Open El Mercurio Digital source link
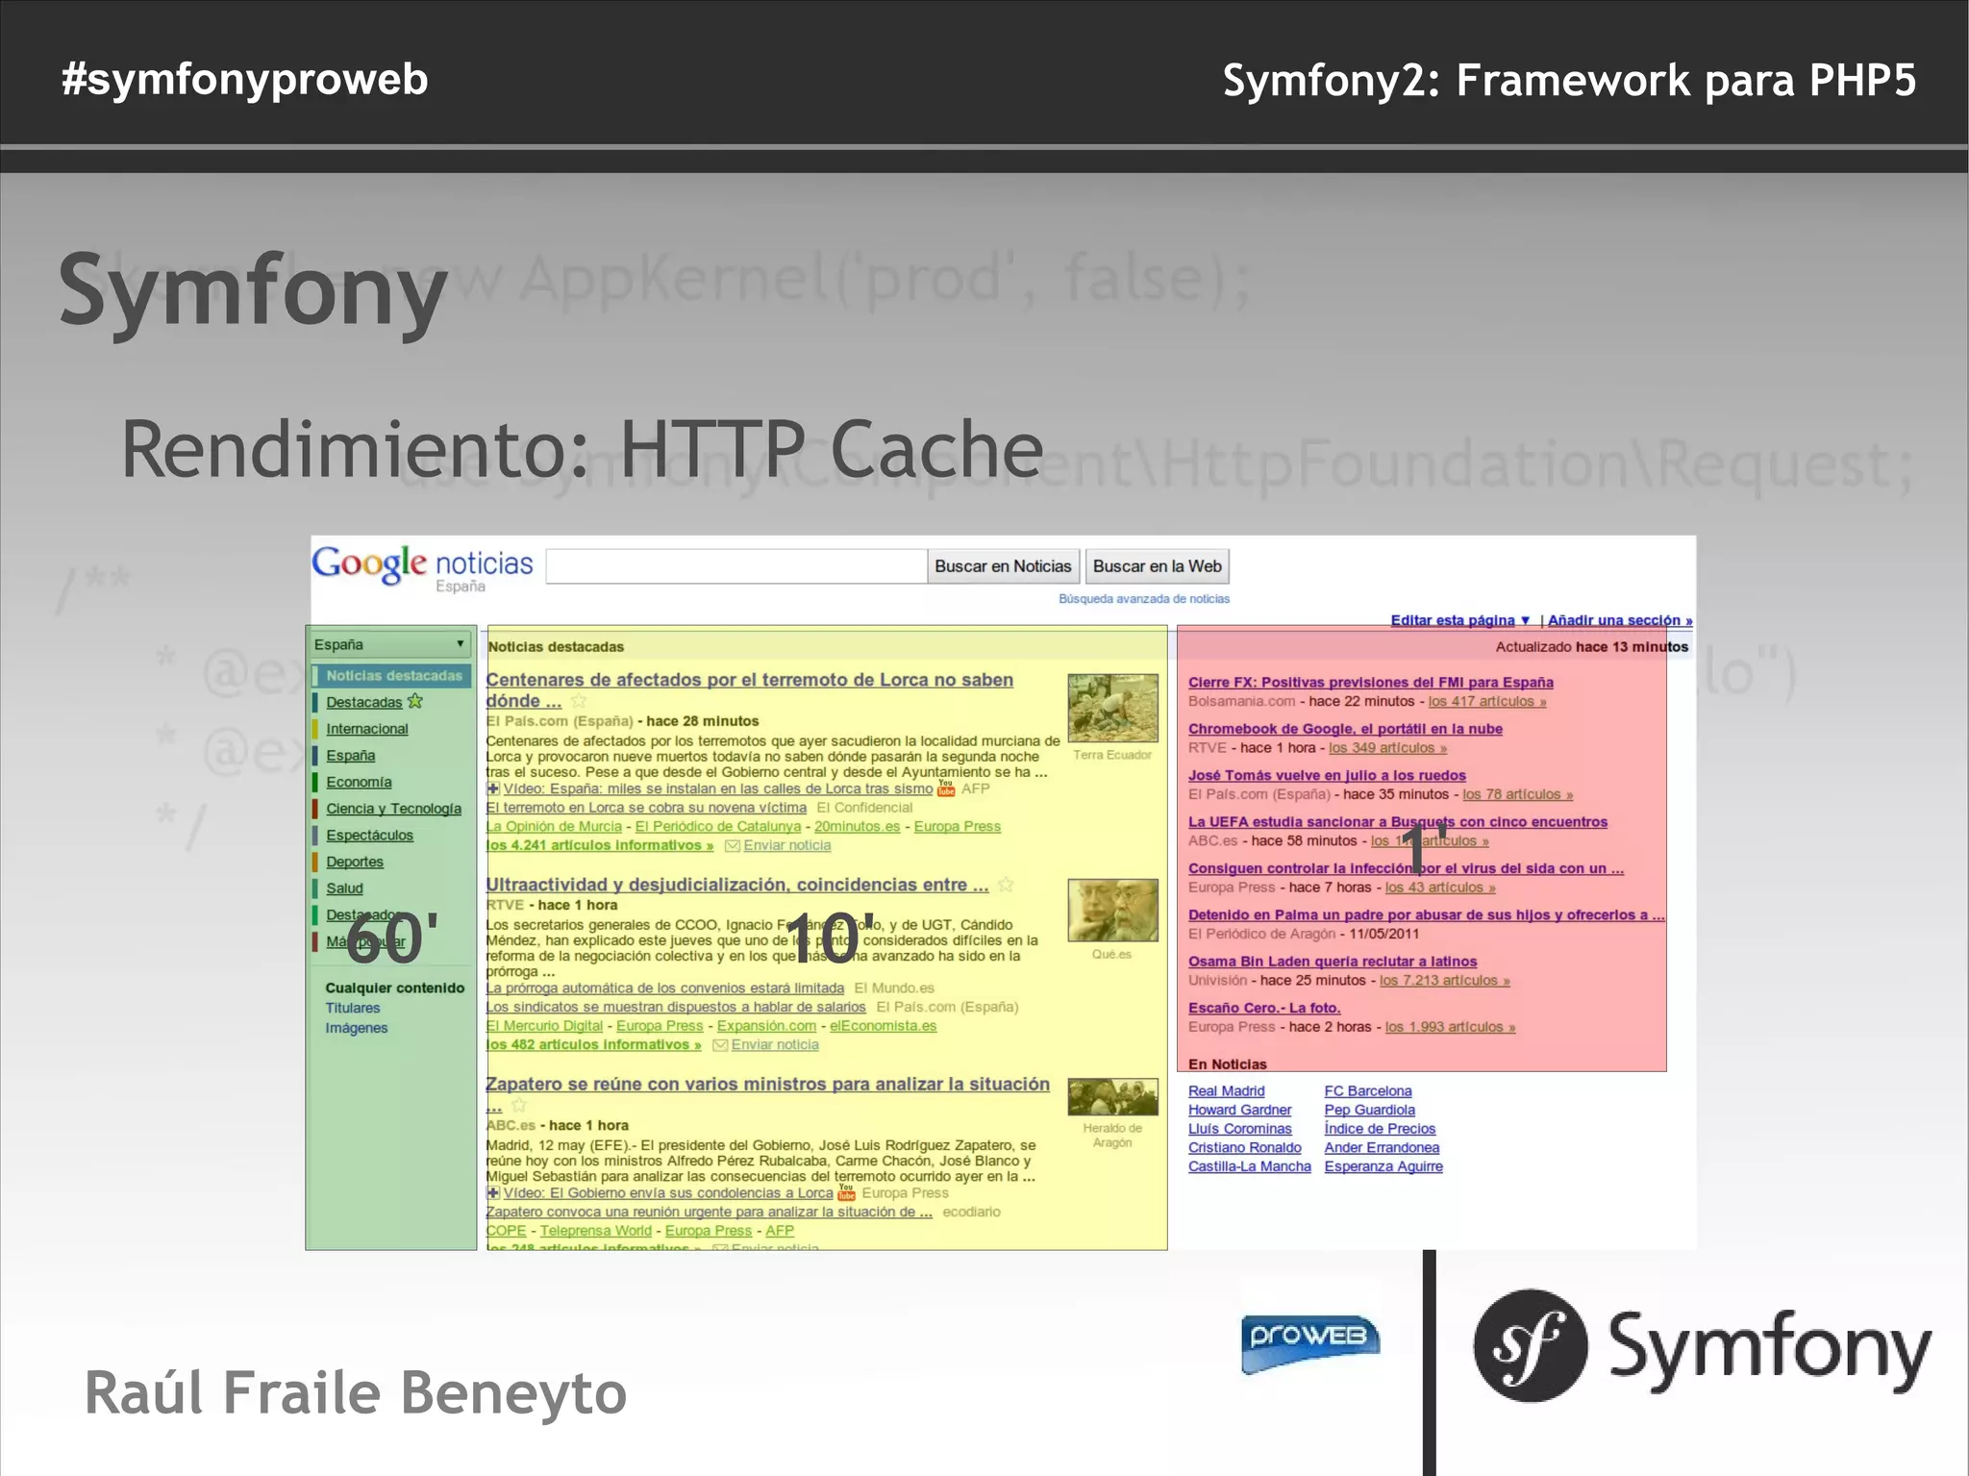Viewport: 1969px width, 1476px height. pos(544,1026)
